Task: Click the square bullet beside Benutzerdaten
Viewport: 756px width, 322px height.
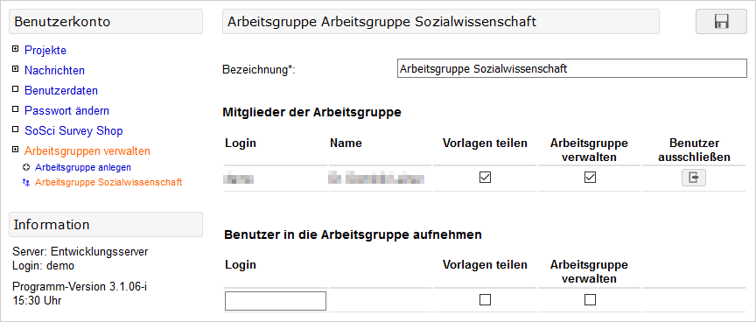Action: point(16,89)
